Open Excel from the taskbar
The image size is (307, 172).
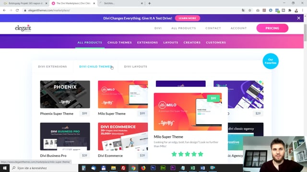(193, 168)
